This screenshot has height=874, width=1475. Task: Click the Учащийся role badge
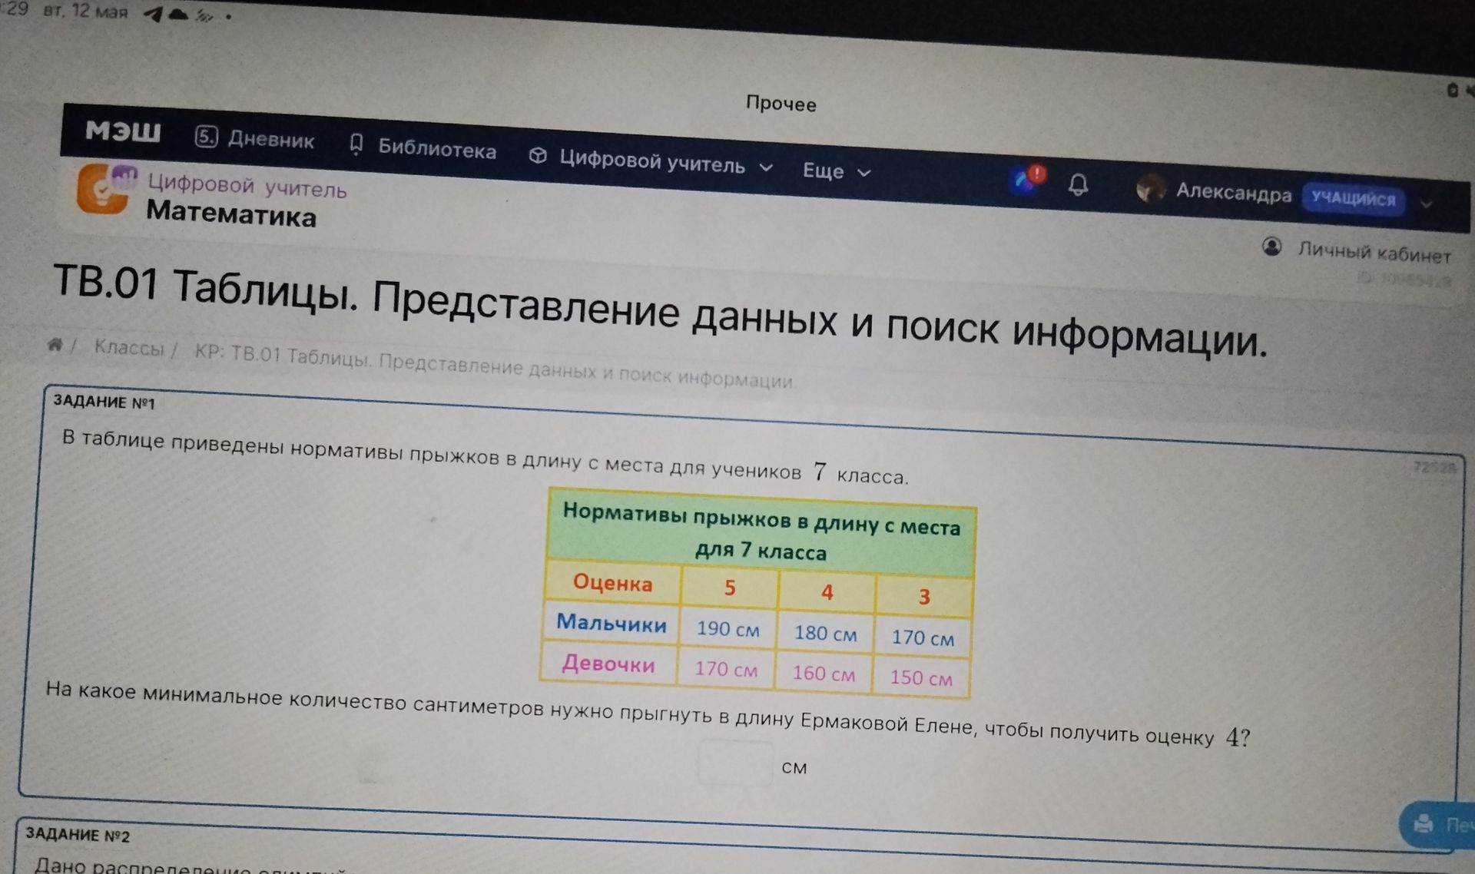1354,199
